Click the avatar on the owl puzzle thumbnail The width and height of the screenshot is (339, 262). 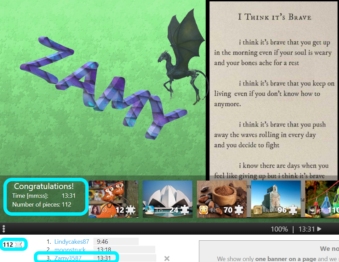tap(95, 210)
